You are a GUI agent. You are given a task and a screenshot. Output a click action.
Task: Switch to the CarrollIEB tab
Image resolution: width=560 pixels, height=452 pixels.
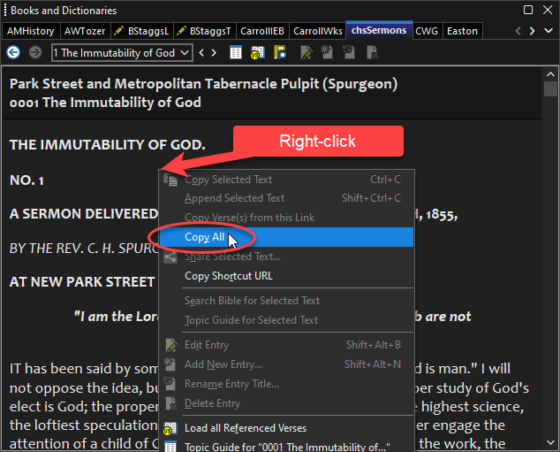[262, 31]
